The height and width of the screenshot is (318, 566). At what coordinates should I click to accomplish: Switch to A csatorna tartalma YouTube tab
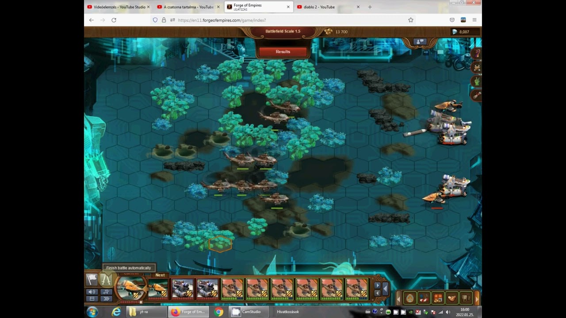pyautogui.click(x=188, y=7)
